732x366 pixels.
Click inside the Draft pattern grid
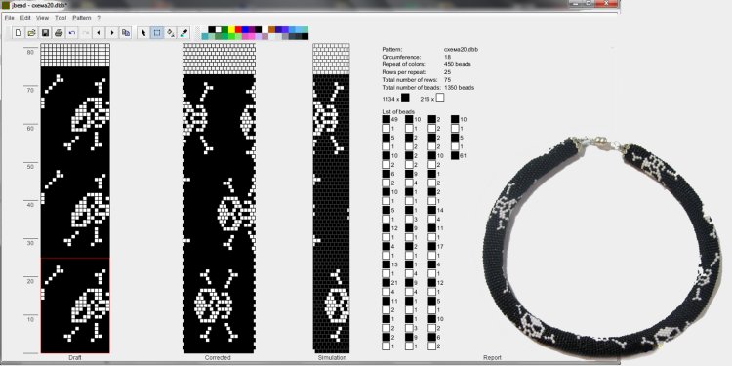coord(75,198)
